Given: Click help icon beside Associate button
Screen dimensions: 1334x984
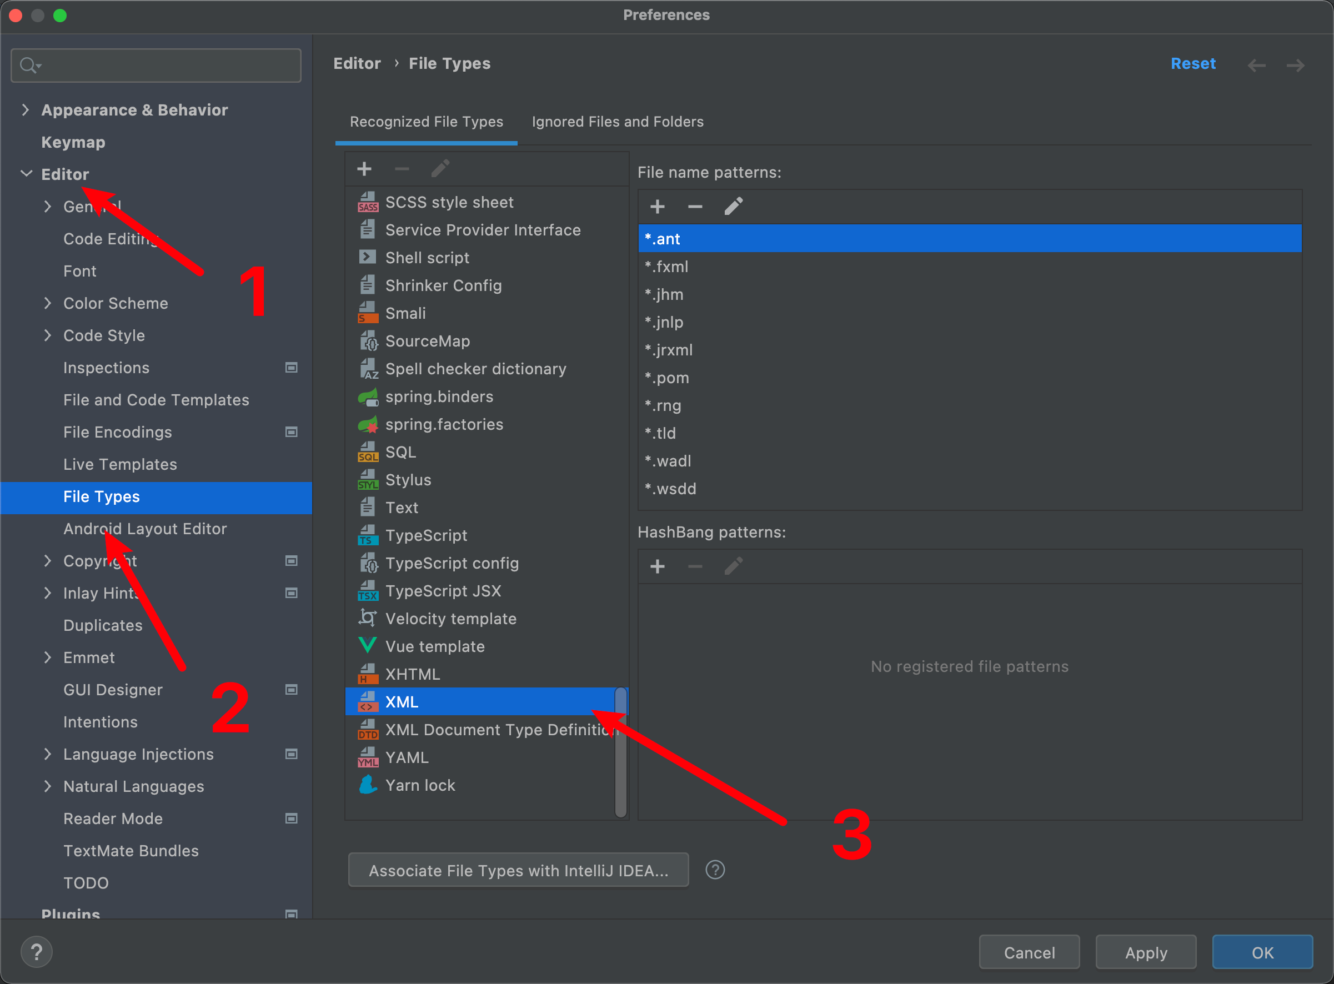Looking at the screenshot, I should coord(715,870).
